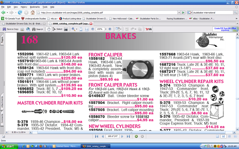Screen dimensions: 239x149
Task: Expand the bookmarks toolbar overflow chevron
Action: click(236, 19)
